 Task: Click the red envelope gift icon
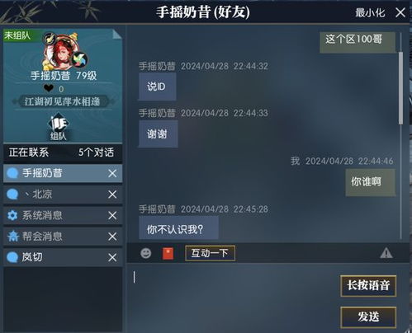[168, 253]
